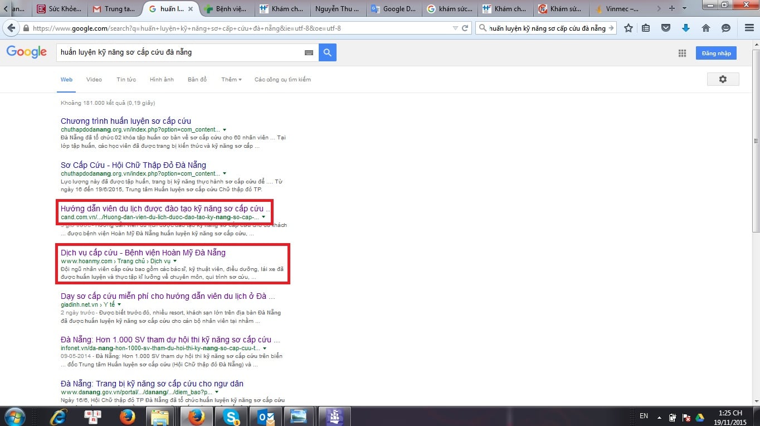Expand the arrow beside giadinh.net.vn Y tế

[119, 305]
